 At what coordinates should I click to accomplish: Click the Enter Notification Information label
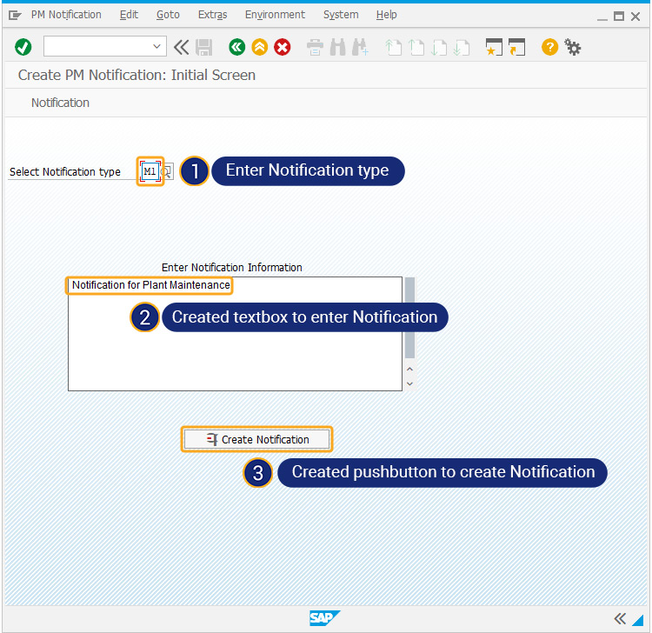(231, 268)
